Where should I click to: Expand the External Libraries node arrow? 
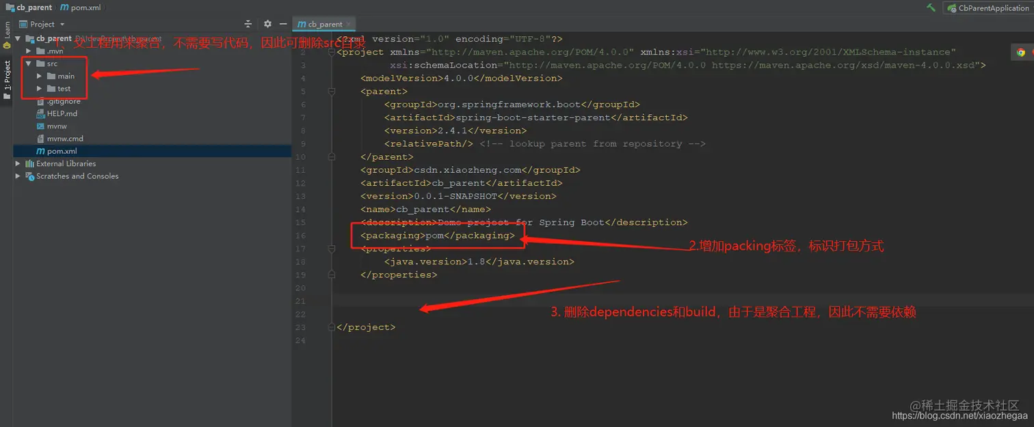(x=18, y=163)
